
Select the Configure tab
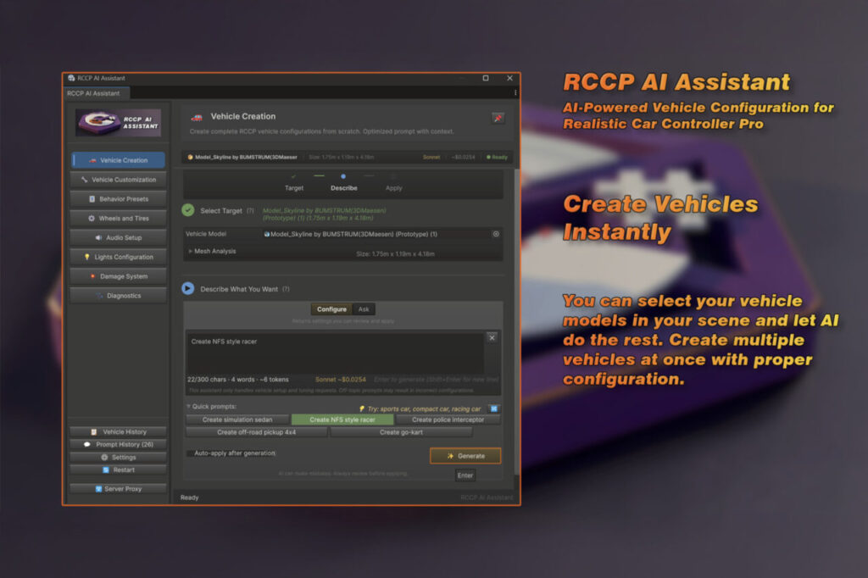coord(331,308)
